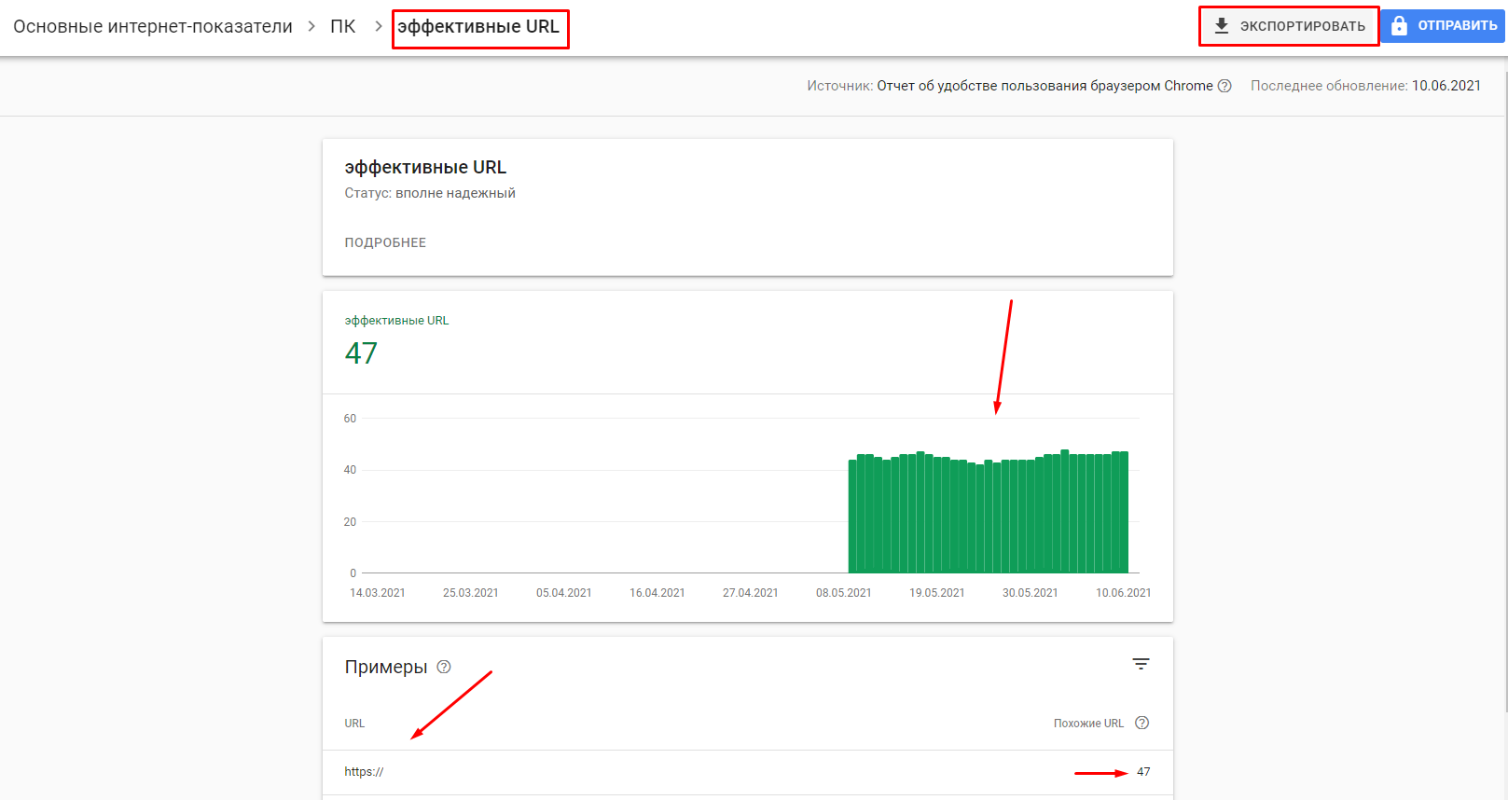Screen dimensions: 1508x800
Task: Click the chevron after Основные интернет-показатели
Action: tap(311, 26)
